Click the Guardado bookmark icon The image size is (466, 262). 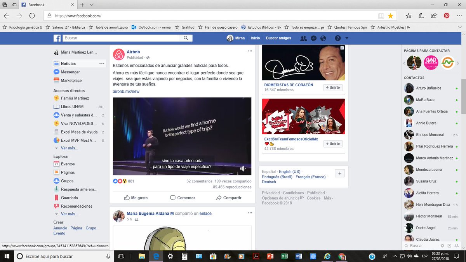(x=57, y=198)
